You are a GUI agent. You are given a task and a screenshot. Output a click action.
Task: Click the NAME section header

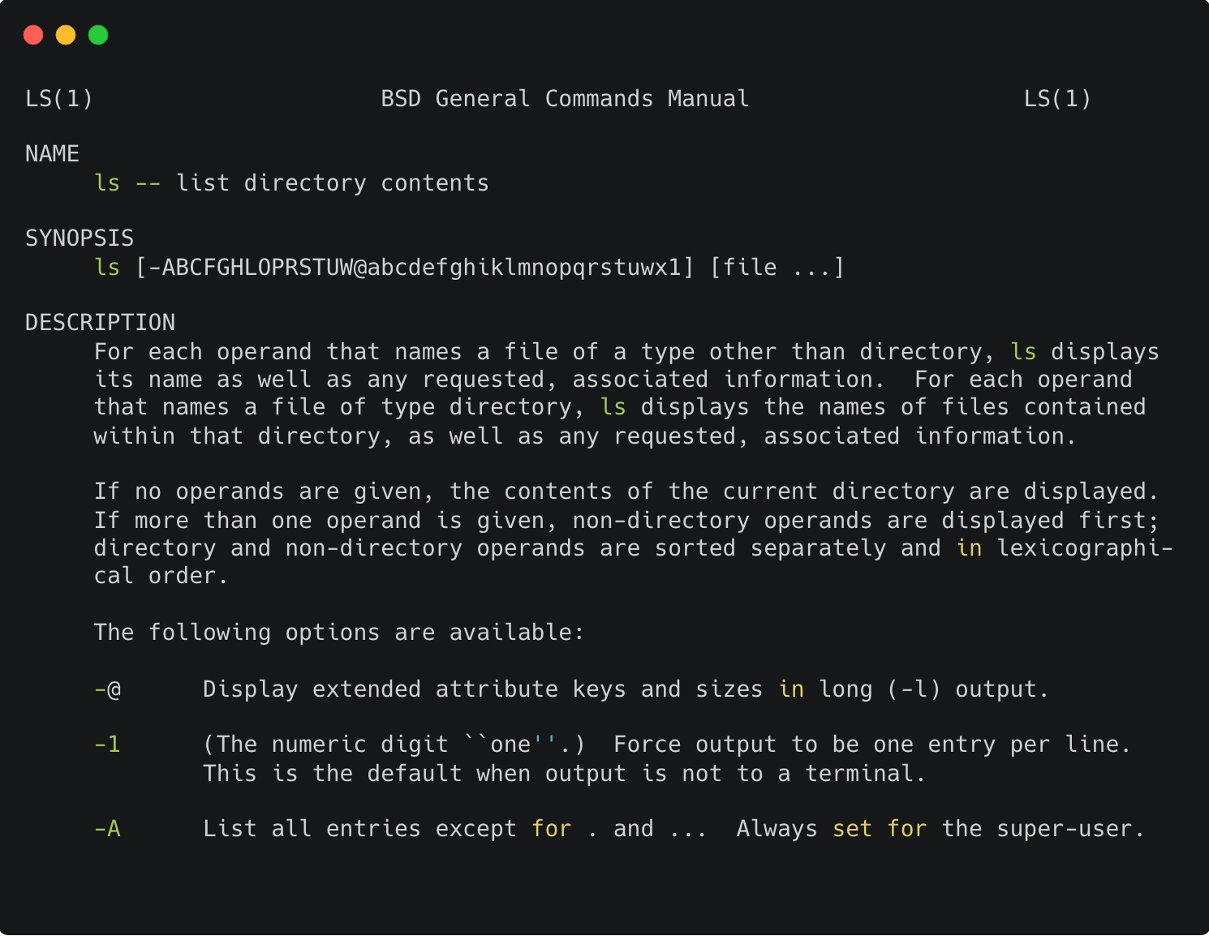click(52, 153)
